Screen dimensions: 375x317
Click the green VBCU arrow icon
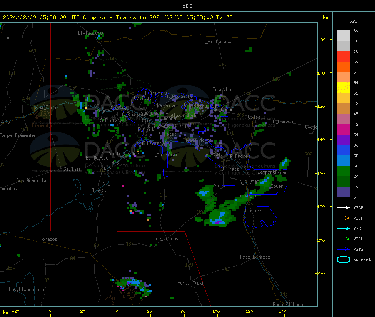point(343,239)
